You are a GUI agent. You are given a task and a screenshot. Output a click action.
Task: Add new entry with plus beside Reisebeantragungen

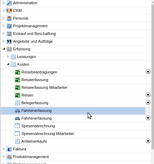[148, 72]
